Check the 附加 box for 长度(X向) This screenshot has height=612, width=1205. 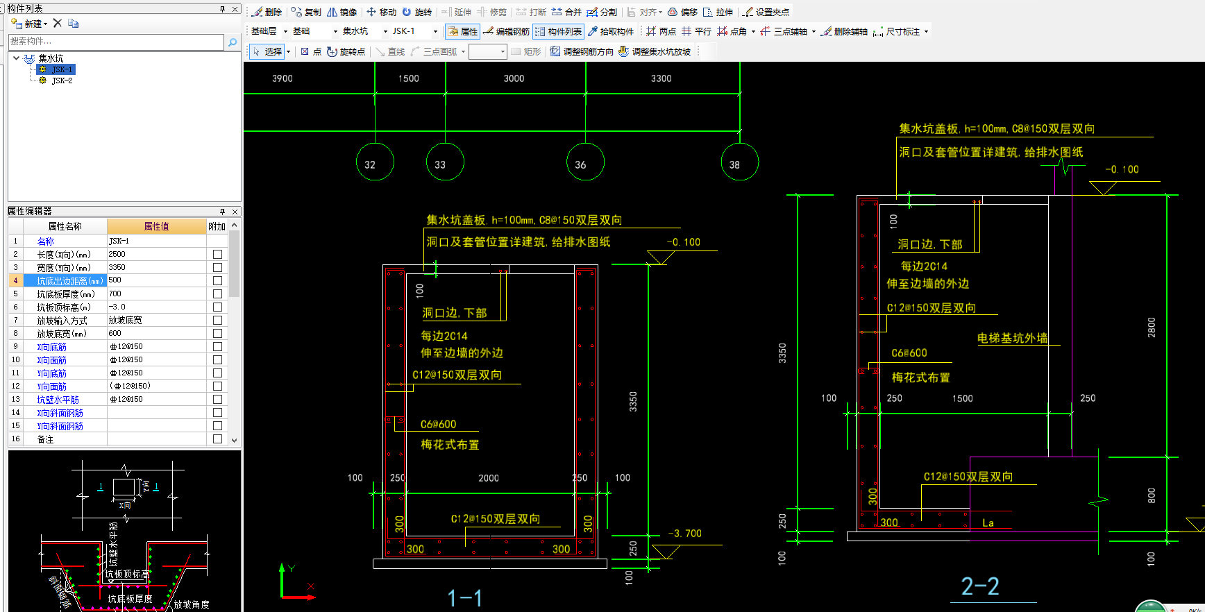[217, 255]
